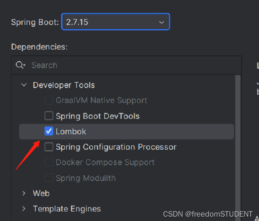Click the Spring Modulith checkbox
The width and height of the screenshot is (259, 221).
[49, 178]
